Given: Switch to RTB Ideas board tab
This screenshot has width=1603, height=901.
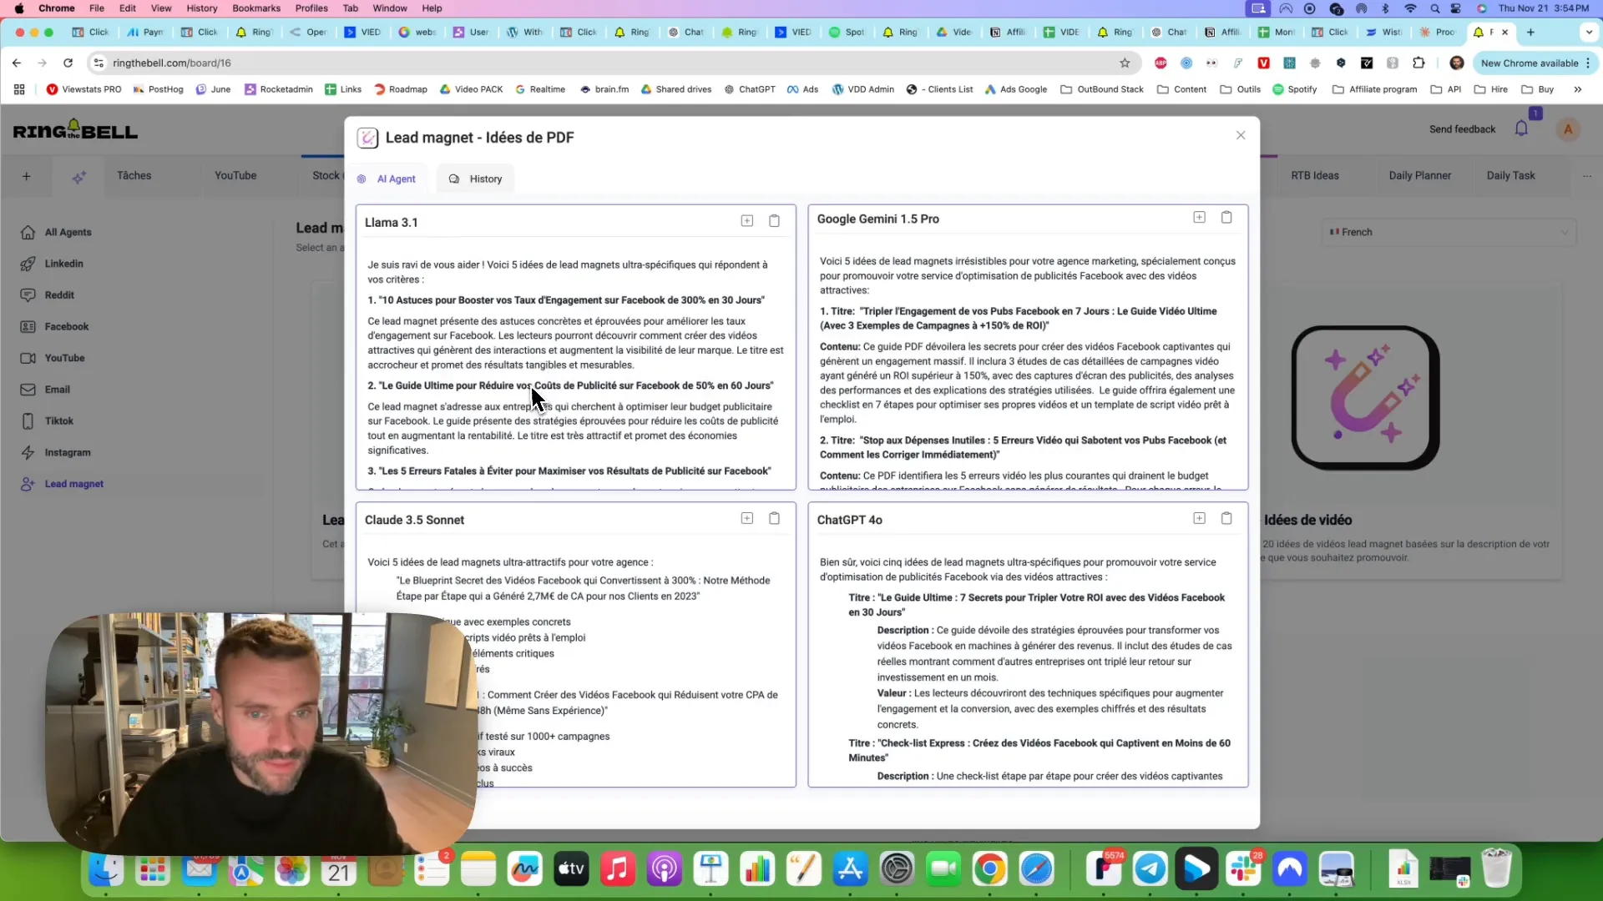Looking at the screenshot, I should 1315,175.
